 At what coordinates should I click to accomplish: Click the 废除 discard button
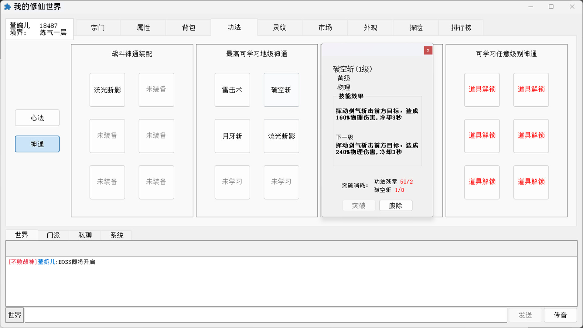tap(395, 205)
